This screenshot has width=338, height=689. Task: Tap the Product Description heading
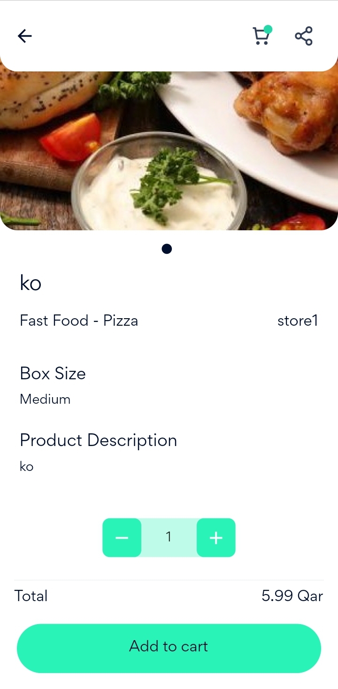coord(98,440)
